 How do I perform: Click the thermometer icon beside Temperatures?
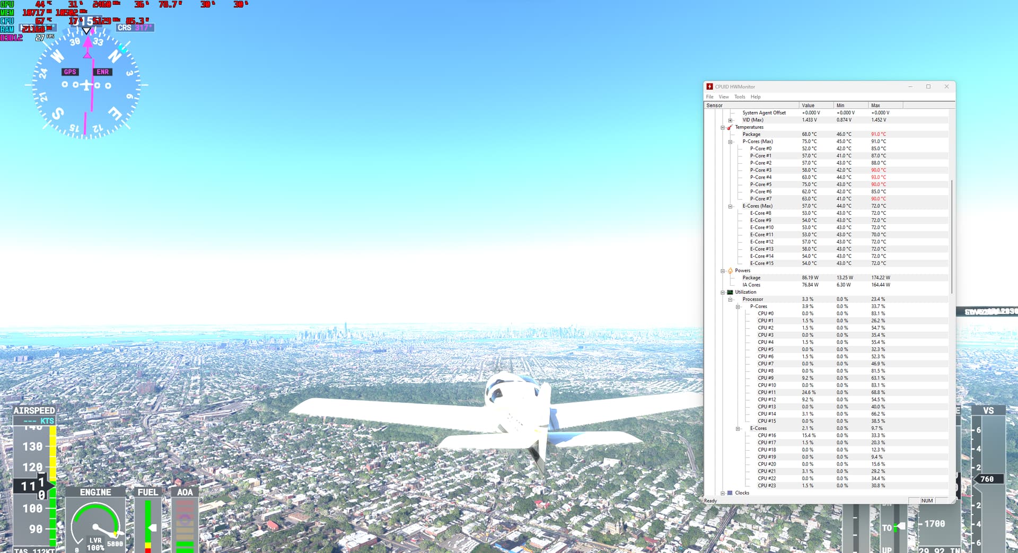click(729, 127)
